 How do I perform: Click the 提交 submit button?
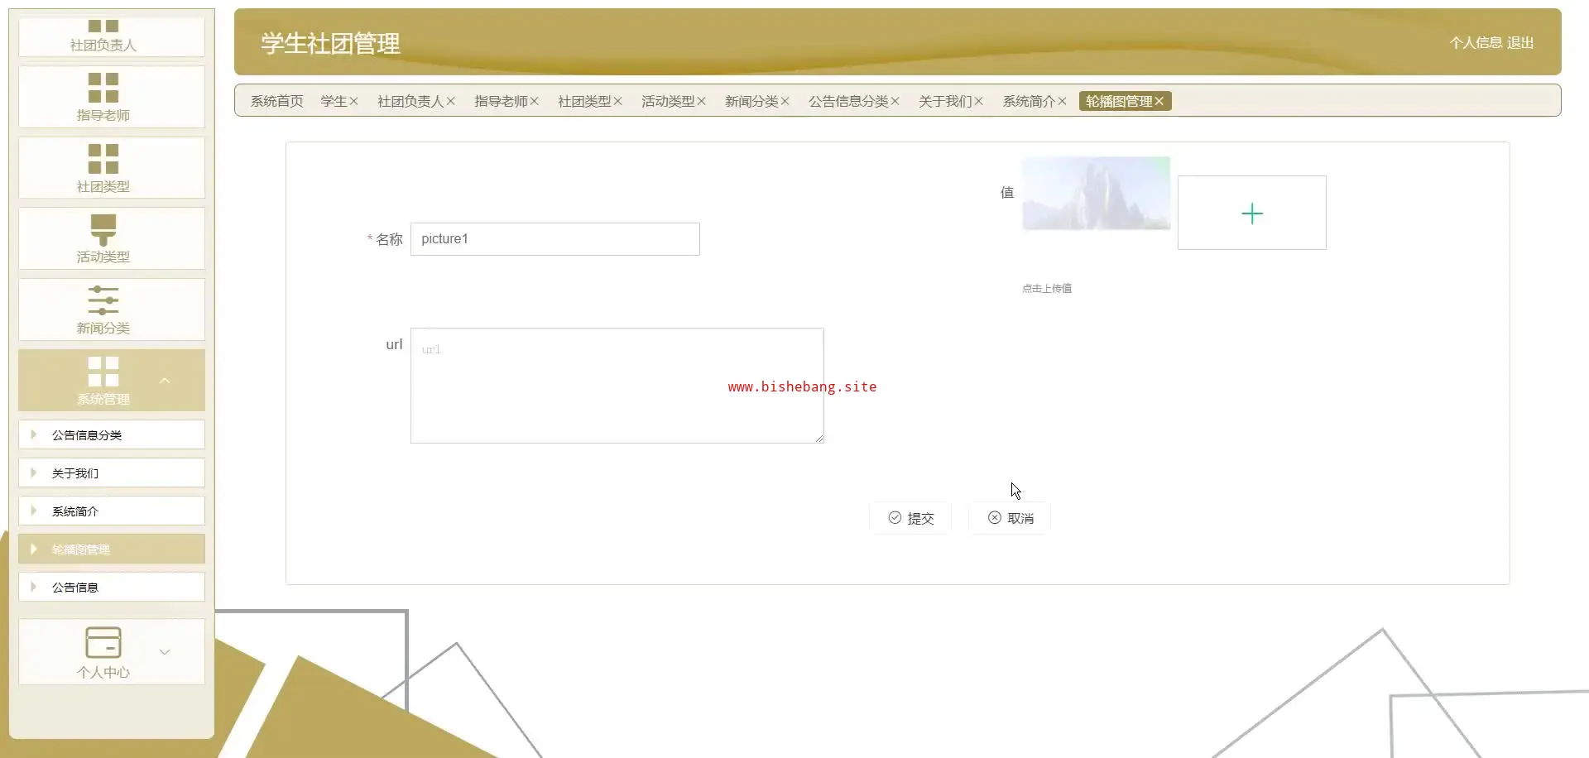(910, 518)
